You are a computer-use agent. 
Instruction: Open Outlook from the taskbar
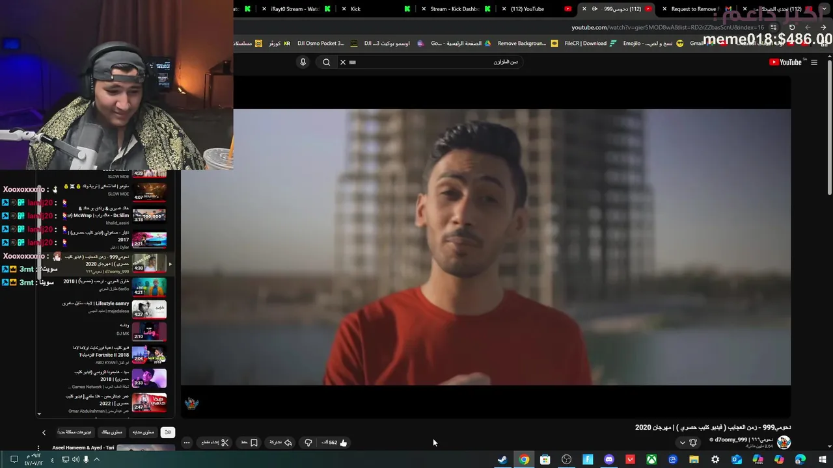[x=737, y=460]
